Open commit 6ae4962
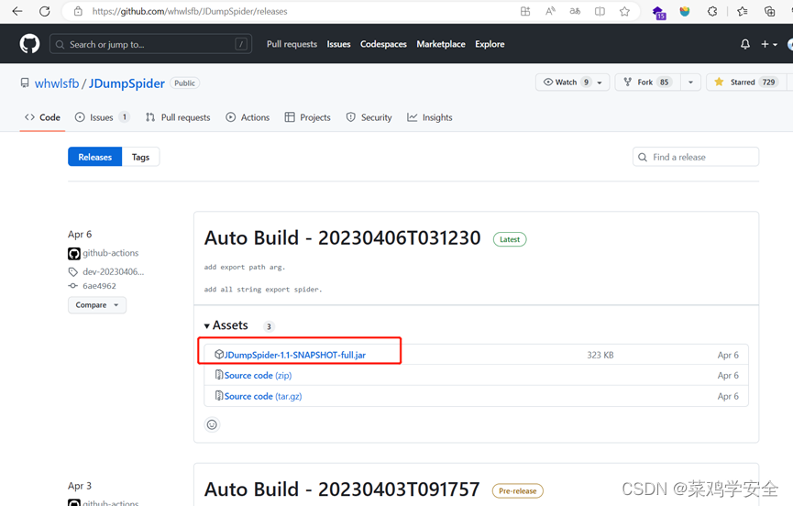The image size is (793, 506). tap(99, 286)
